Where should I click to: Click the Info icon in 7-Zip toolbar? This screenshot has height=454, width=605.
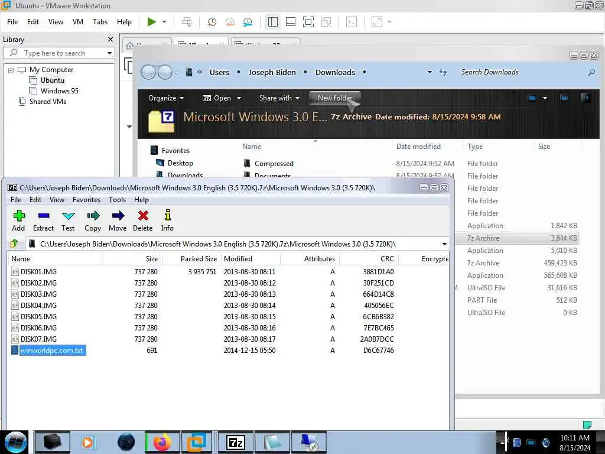click(x=167, y=215)
